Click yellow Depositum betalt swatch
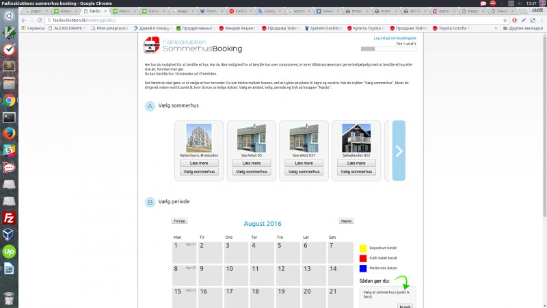 click(363, 248)
